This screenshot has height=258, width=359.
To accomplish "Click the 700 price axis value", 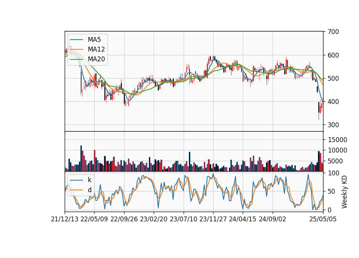I will (x=333, y=32).
